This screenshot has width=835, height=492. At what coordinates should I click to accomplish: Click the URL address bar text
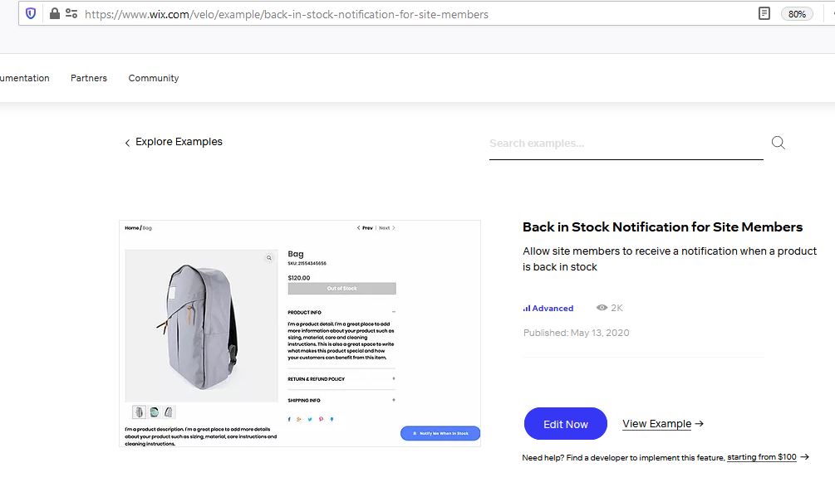287,14
